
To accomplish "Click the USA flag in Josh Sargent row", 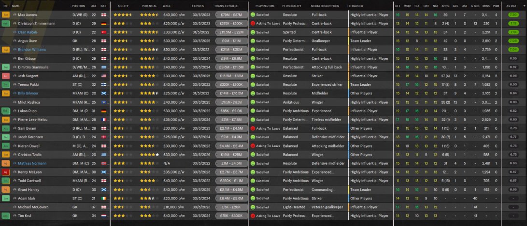I will pos(104,76).
